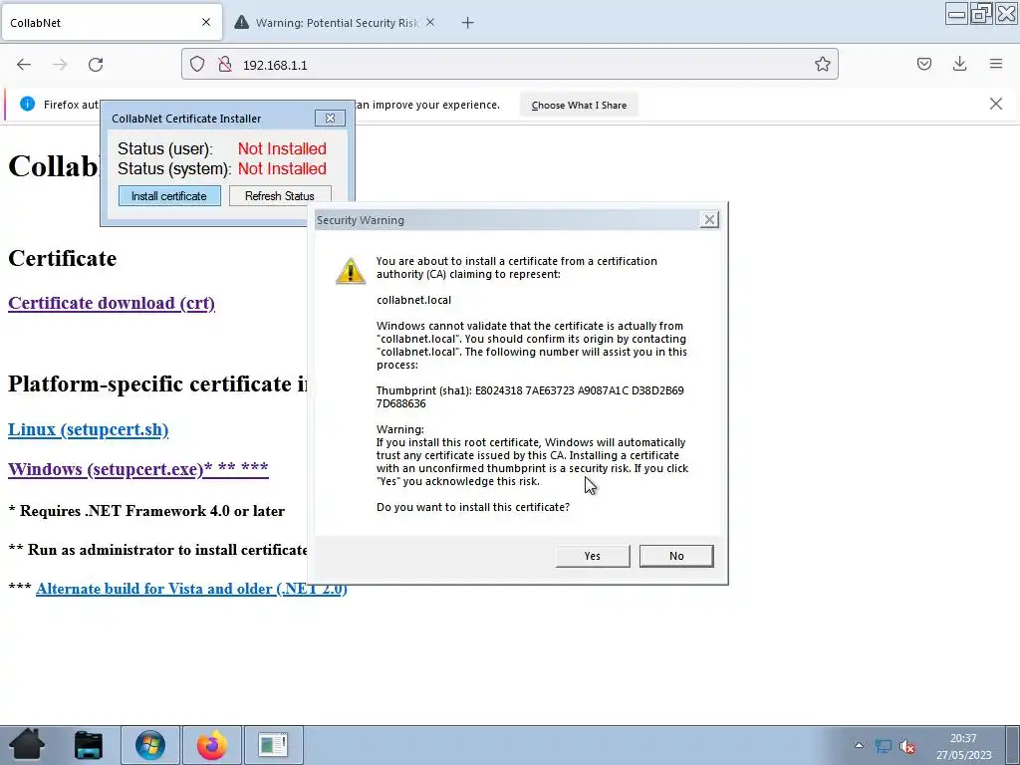Click the home icon in the taskbar
The width and height of the screenshot is (1020, 765).
click(27, 744)
